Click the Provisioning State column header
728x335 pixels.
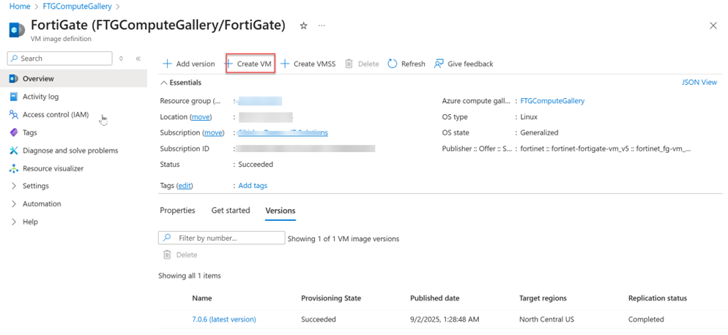click(331, 298)
